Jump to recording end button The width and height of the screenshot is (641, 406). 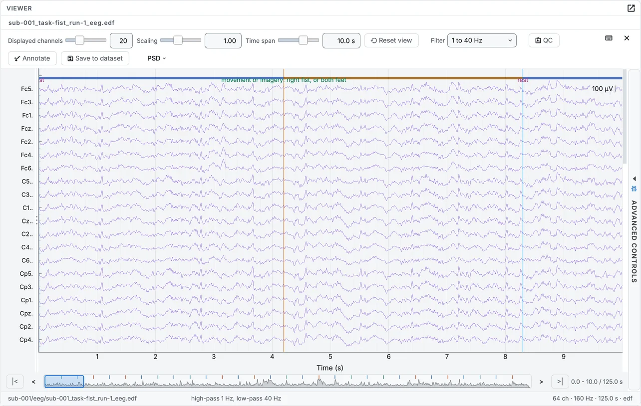point(560,382)
